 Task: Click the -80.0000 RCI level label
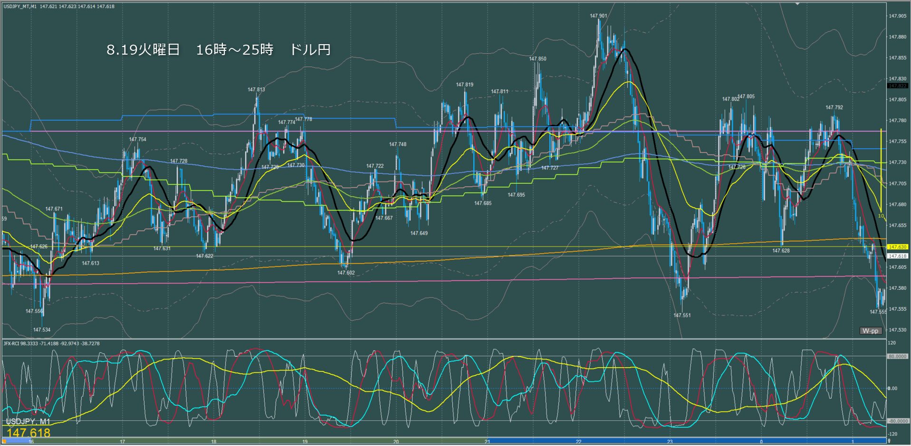point(897,421)
